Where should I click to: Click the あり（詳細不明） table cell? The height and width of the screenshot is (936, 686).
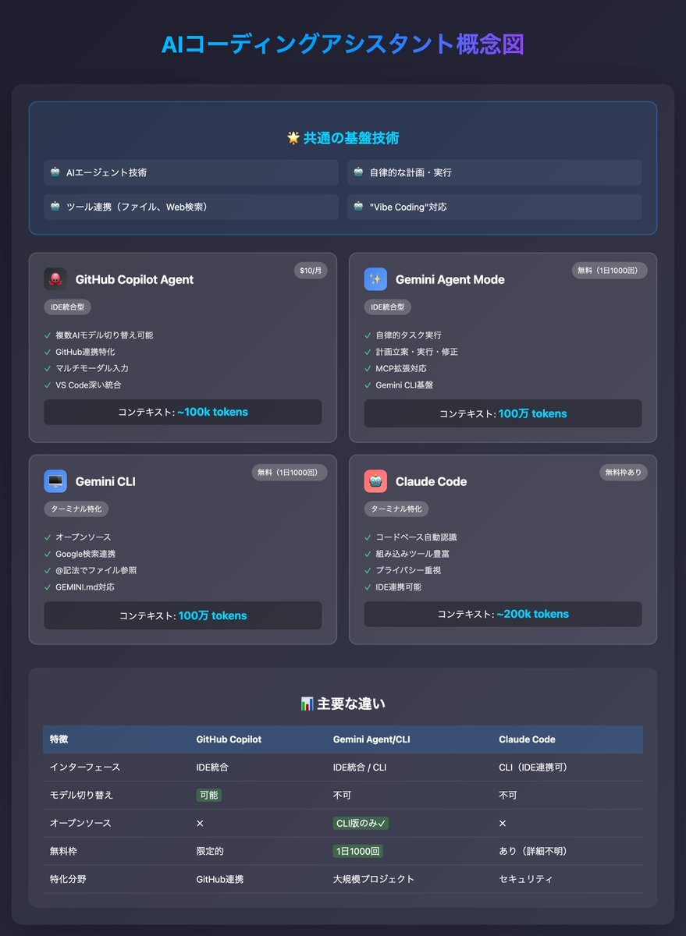tap(533, 852)
